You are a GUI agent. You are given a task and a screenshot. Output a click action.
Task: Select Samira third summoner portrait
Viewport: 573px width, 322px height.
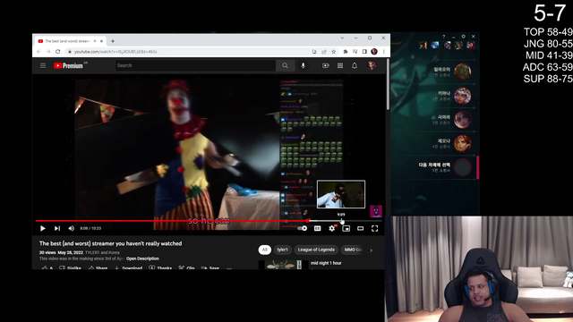point(462,120)
